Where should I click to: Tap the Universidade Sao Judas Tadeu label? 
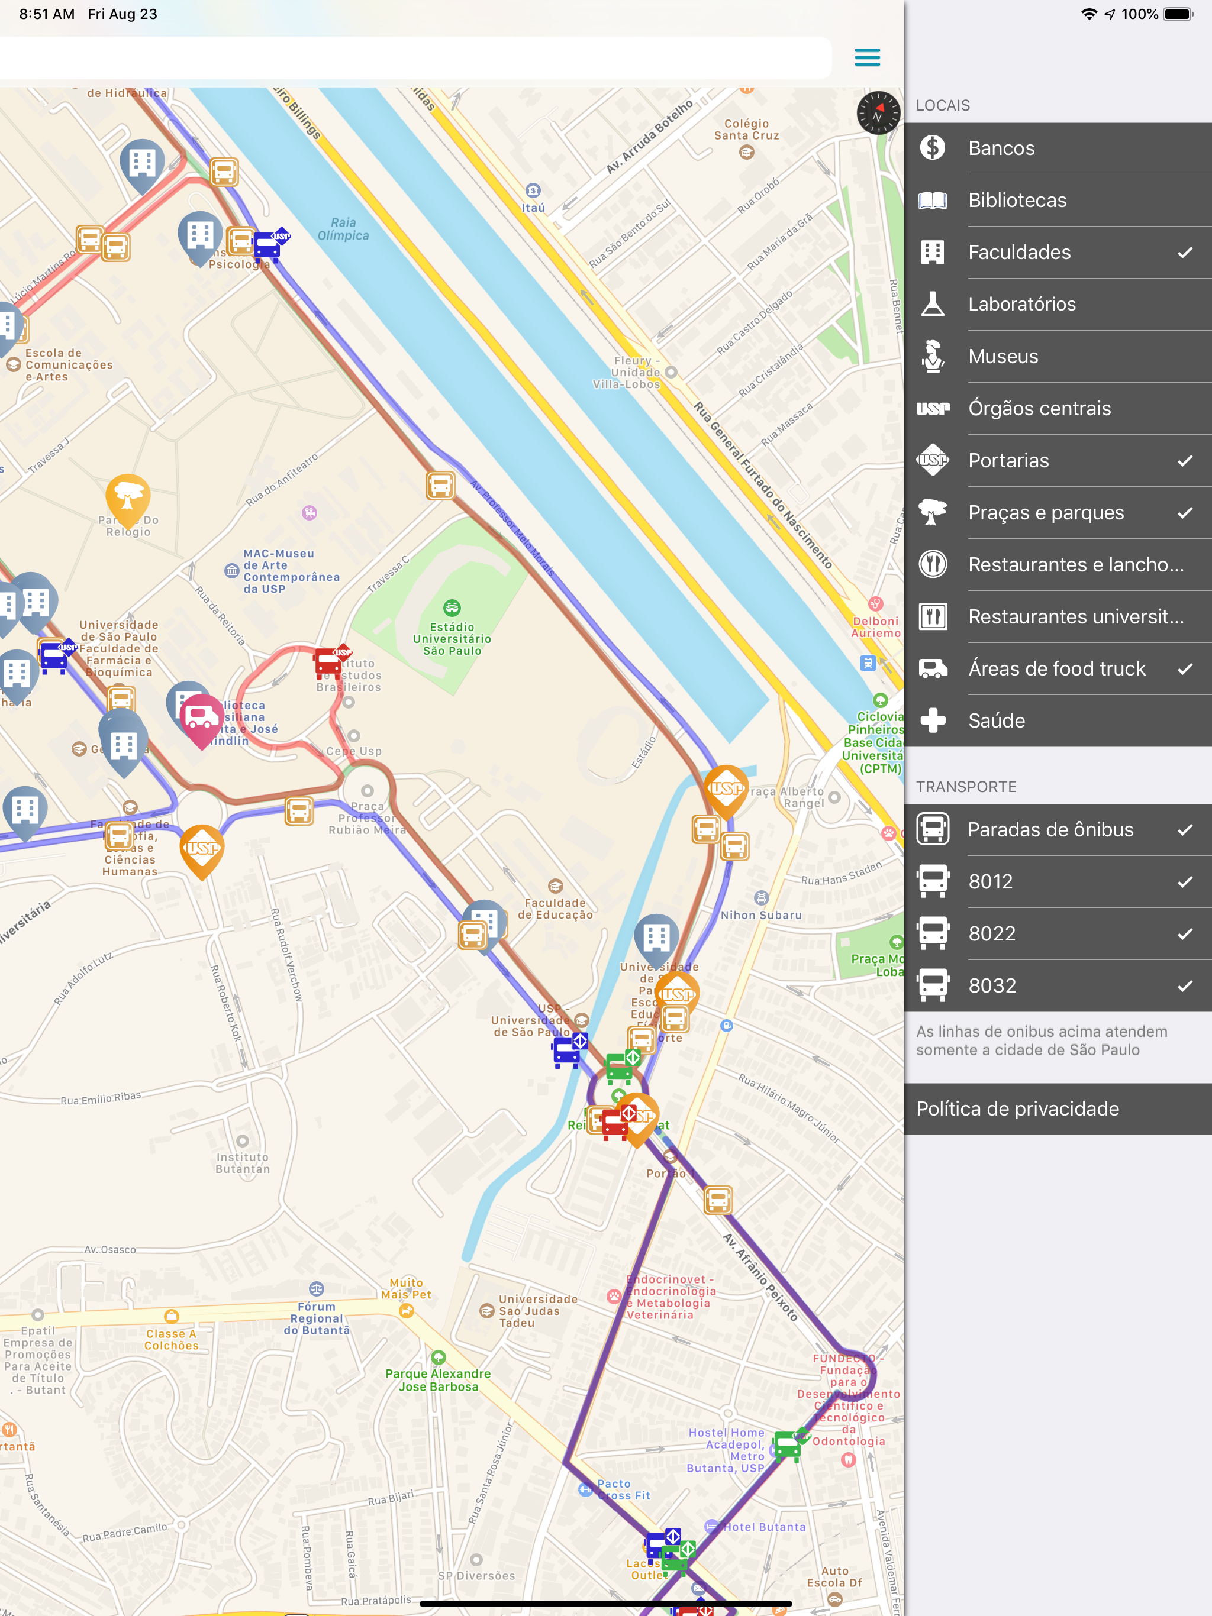point(537,1311)
